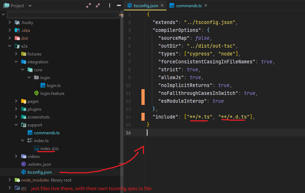Open the Project view dropdown
The width and height of the screenshot is (305, 193).
30,6
